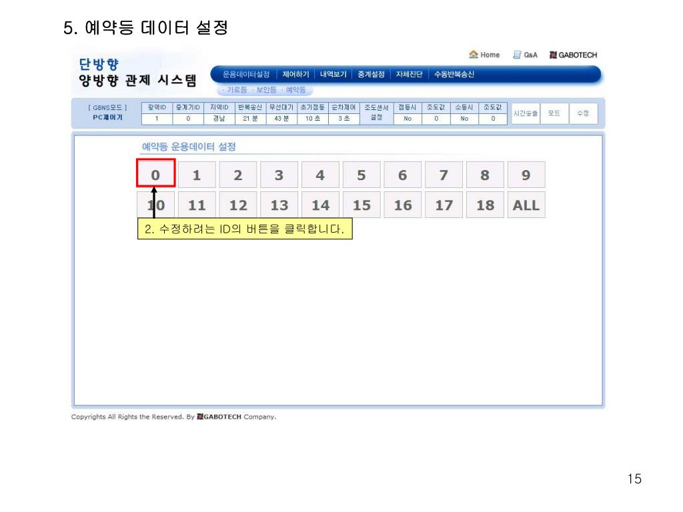
Task: Click the 예약등 운용데이터 설정 heading
Action: click(x=189, y=147)
